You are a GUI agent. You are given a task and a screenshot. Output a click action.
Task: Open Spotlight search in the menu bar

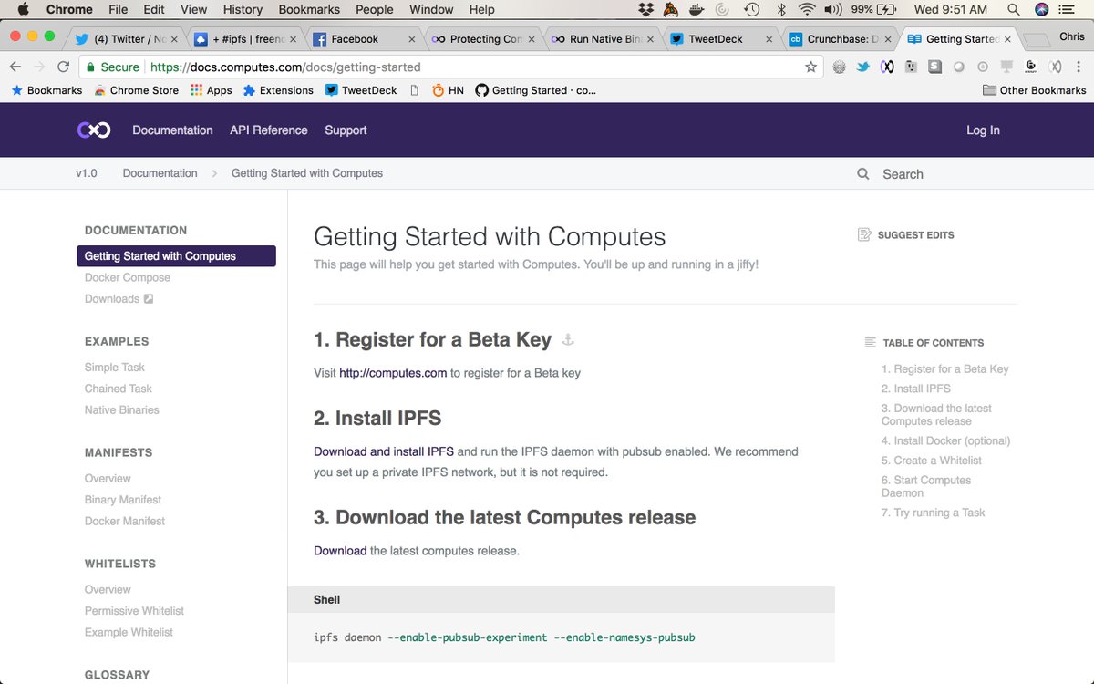pyautogui.click(x=1014, y=10)
